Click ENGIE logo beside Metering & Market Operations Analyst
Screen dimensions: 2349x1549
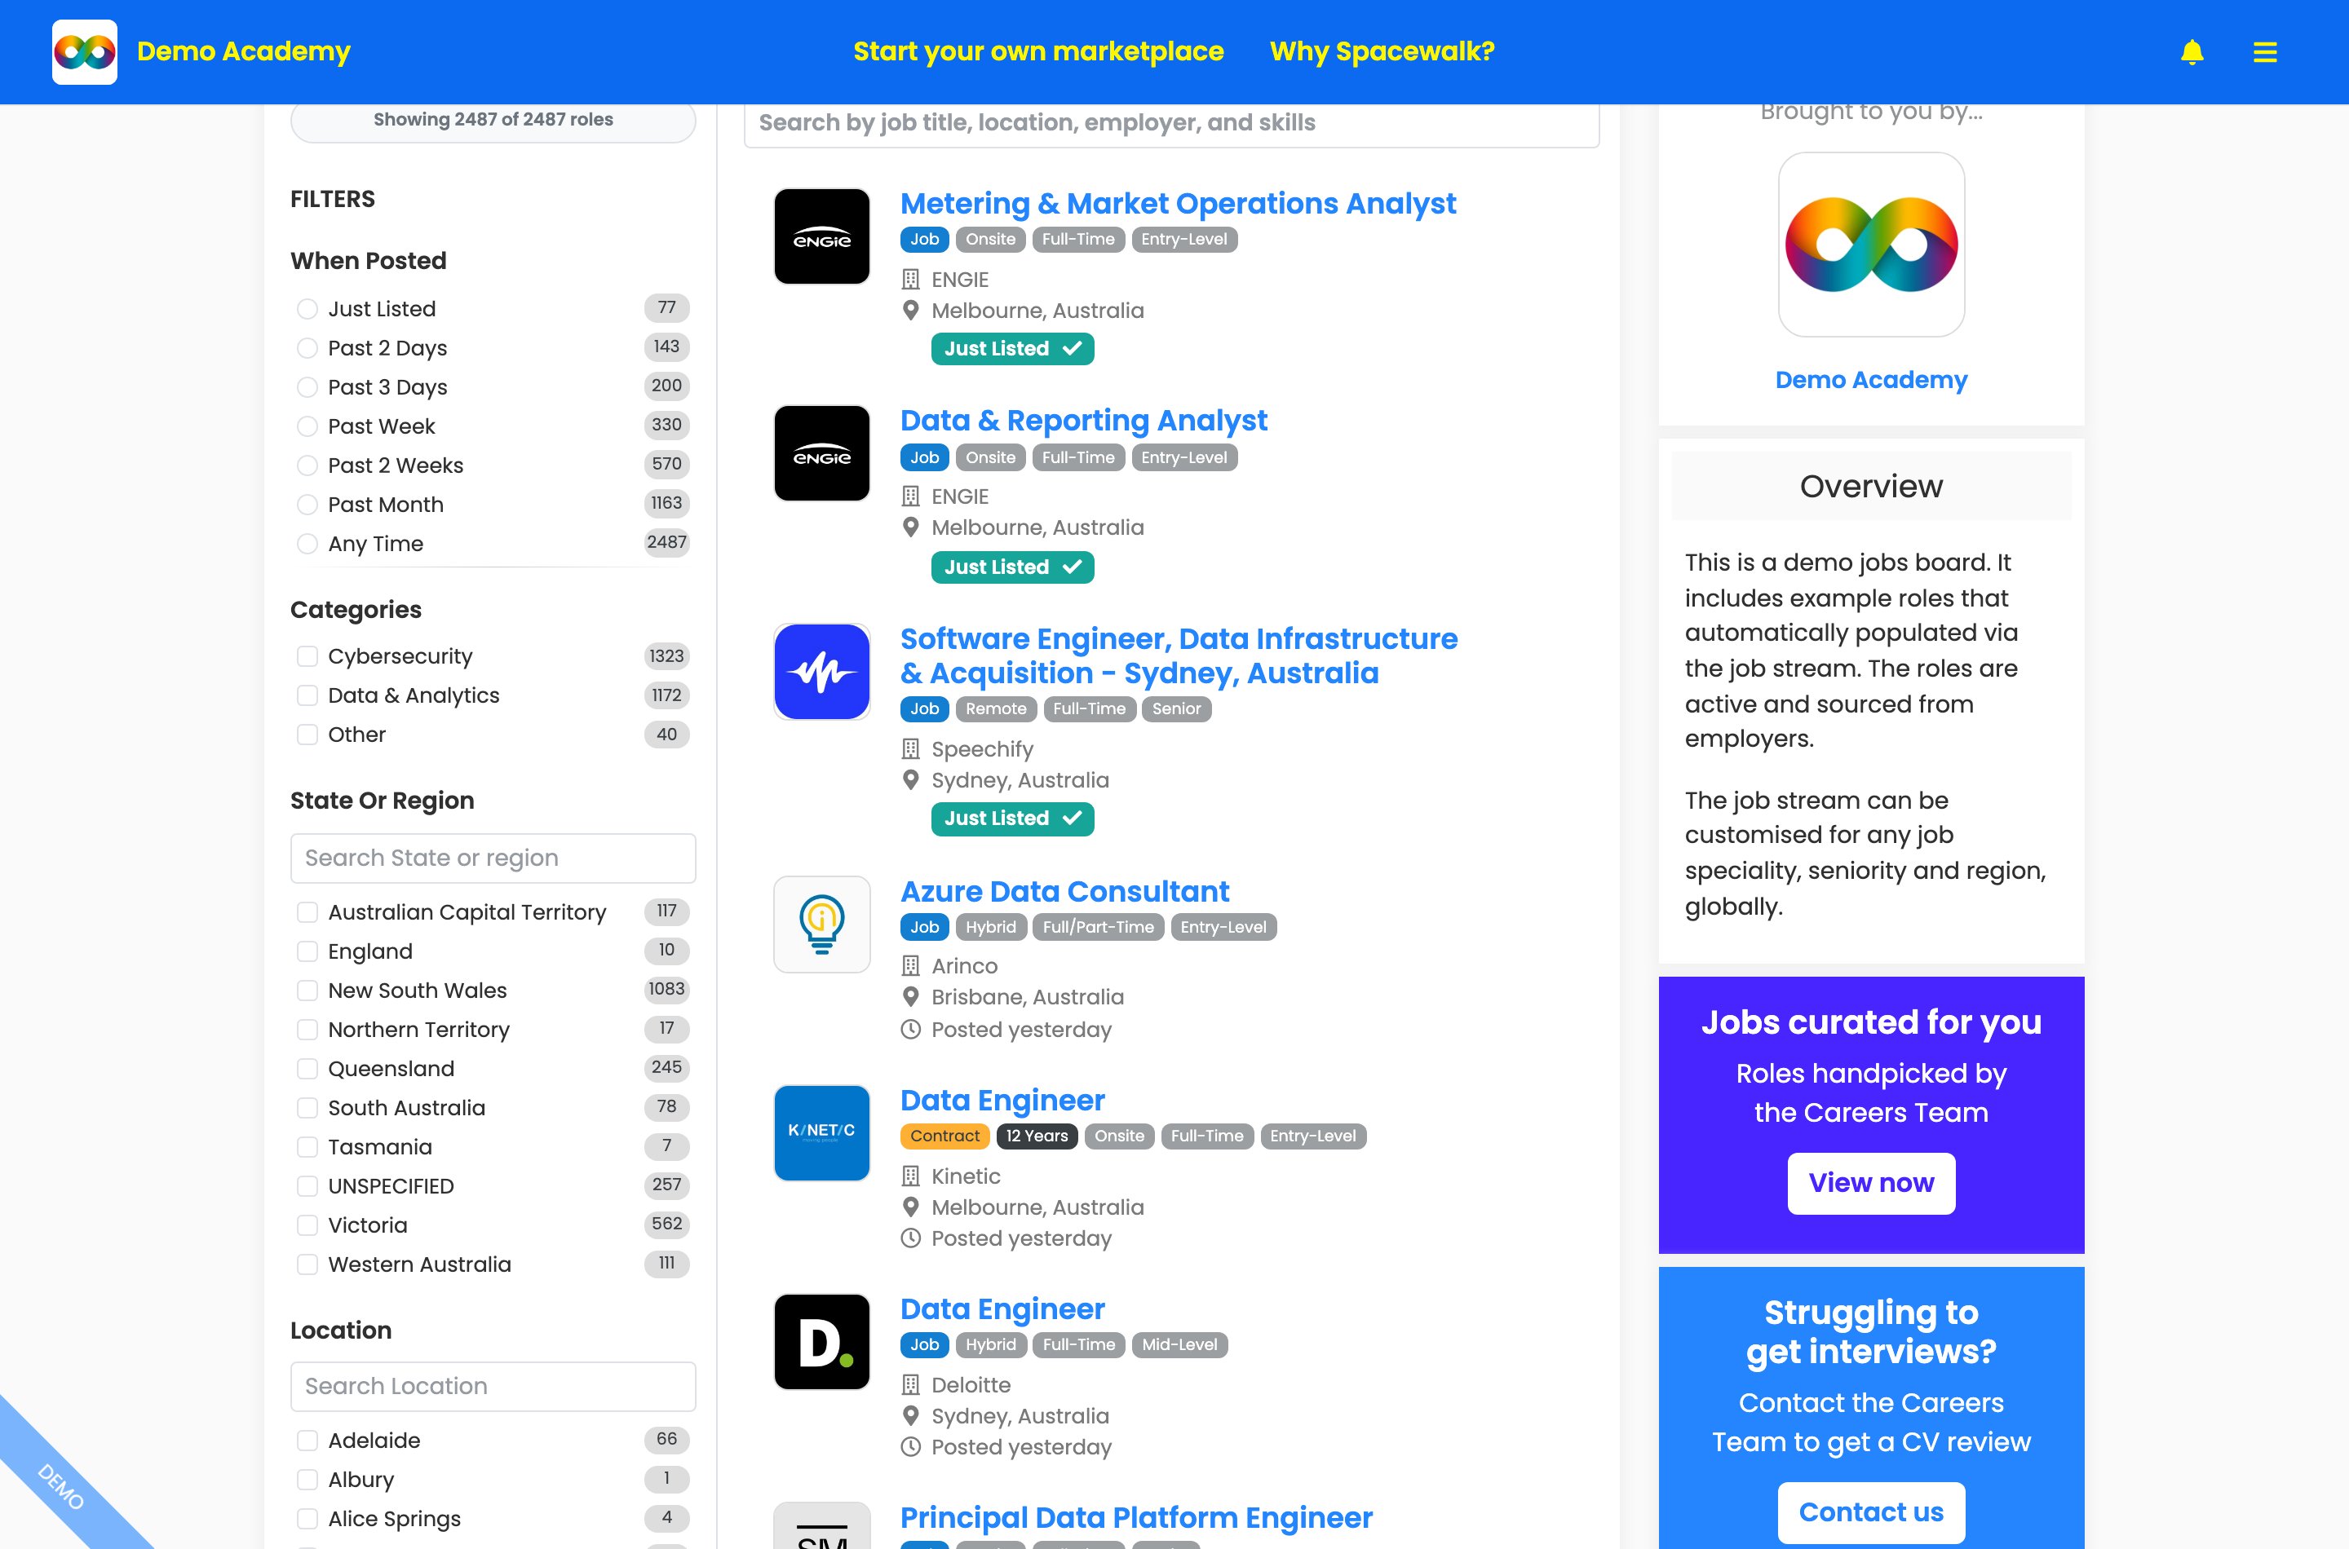pyautogui.click(x=821, y=236)
